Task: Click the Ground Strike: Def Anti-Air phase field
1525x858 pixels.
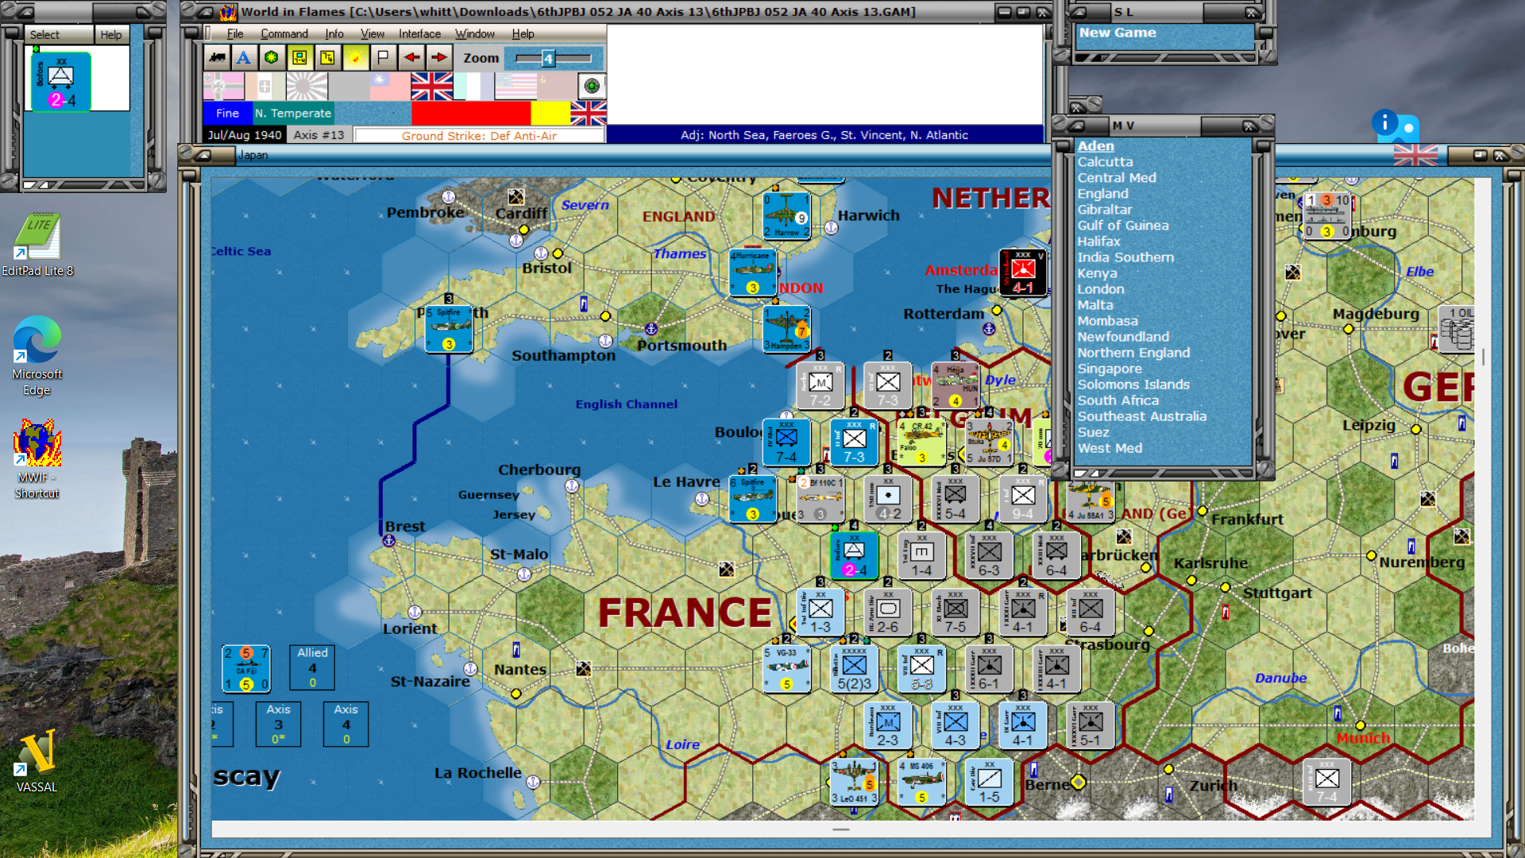Action: click(x=479, y=136)
